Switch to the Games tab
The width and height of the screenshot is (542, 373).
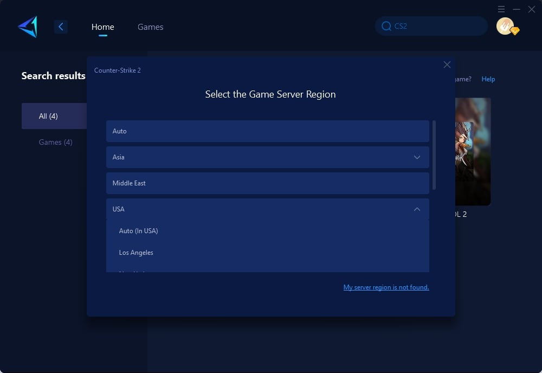[x=150, y=27]
